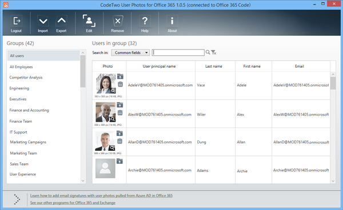This screenshot has width=343, height=210.
Task: Delete photo of AlexW user
Action: [x=120, y=113]
